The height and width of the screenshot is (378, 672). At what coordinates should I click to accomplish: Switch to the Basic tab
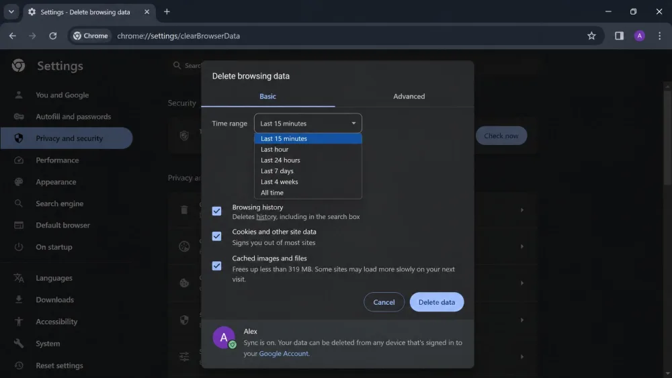coord(268,96)
